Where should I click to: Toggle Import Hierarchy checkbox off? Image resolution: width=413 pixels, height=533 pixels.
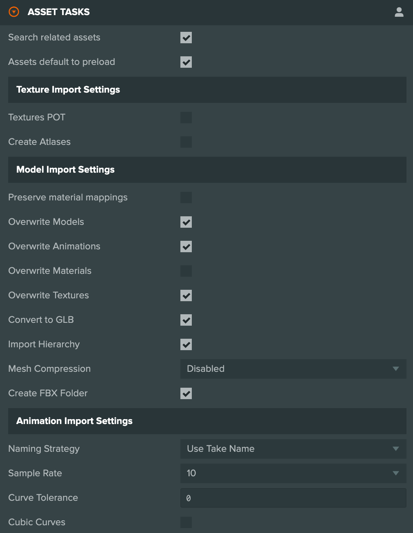coord(186,344)
